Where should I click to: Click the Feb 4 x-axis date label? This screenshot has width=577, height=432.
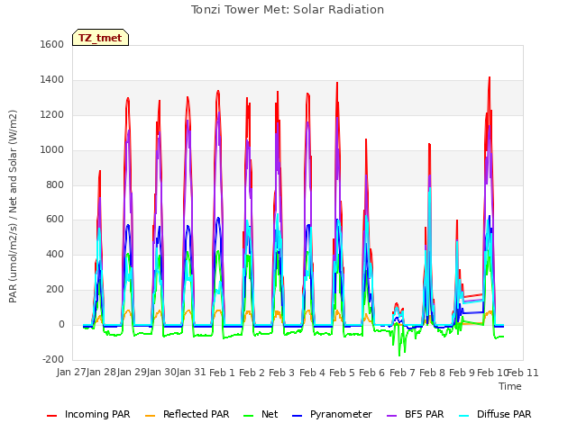pyautogui.click(x=312, y=373)
